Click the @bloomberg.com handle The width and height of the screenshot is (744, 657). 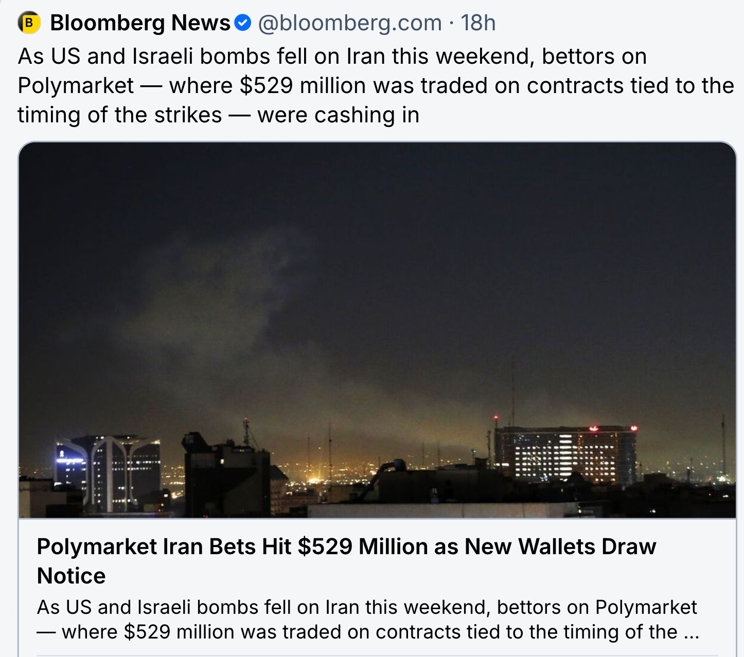pos(350,23)
